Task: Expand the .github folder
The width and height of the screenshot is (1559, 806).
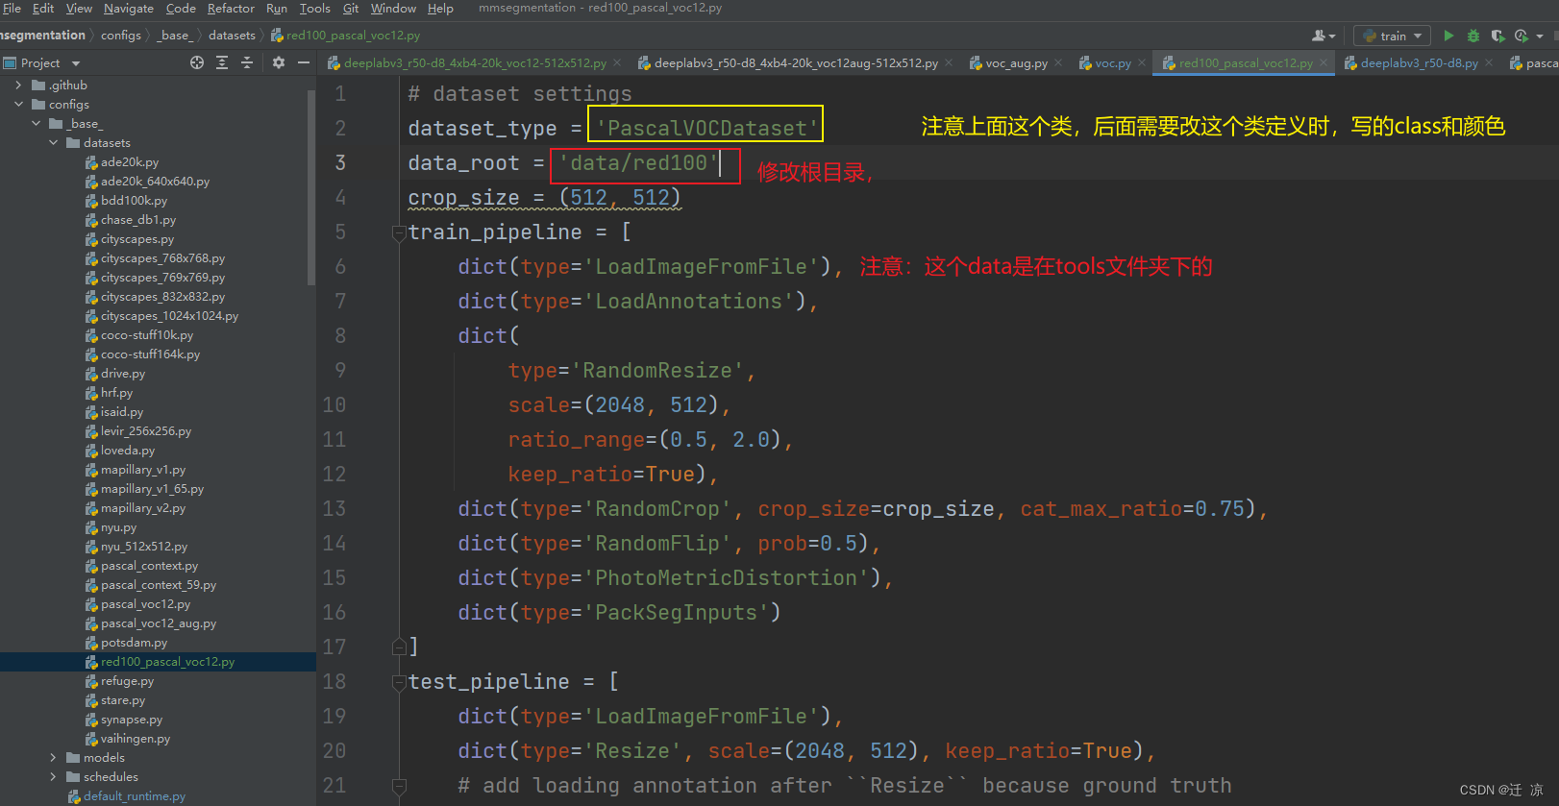Action: (19, 85)
